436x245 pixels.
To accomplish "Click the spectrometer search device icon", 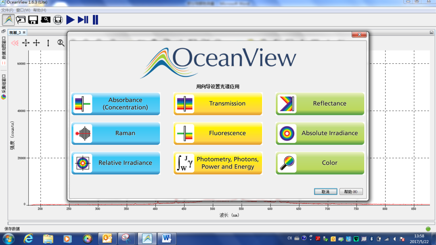I will pyautogui.click(x=46, y=19).
